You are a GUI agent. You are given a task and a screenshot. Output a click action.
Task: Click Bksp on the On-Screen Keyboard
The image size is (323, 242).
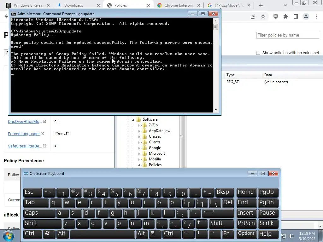click(225, 193)
